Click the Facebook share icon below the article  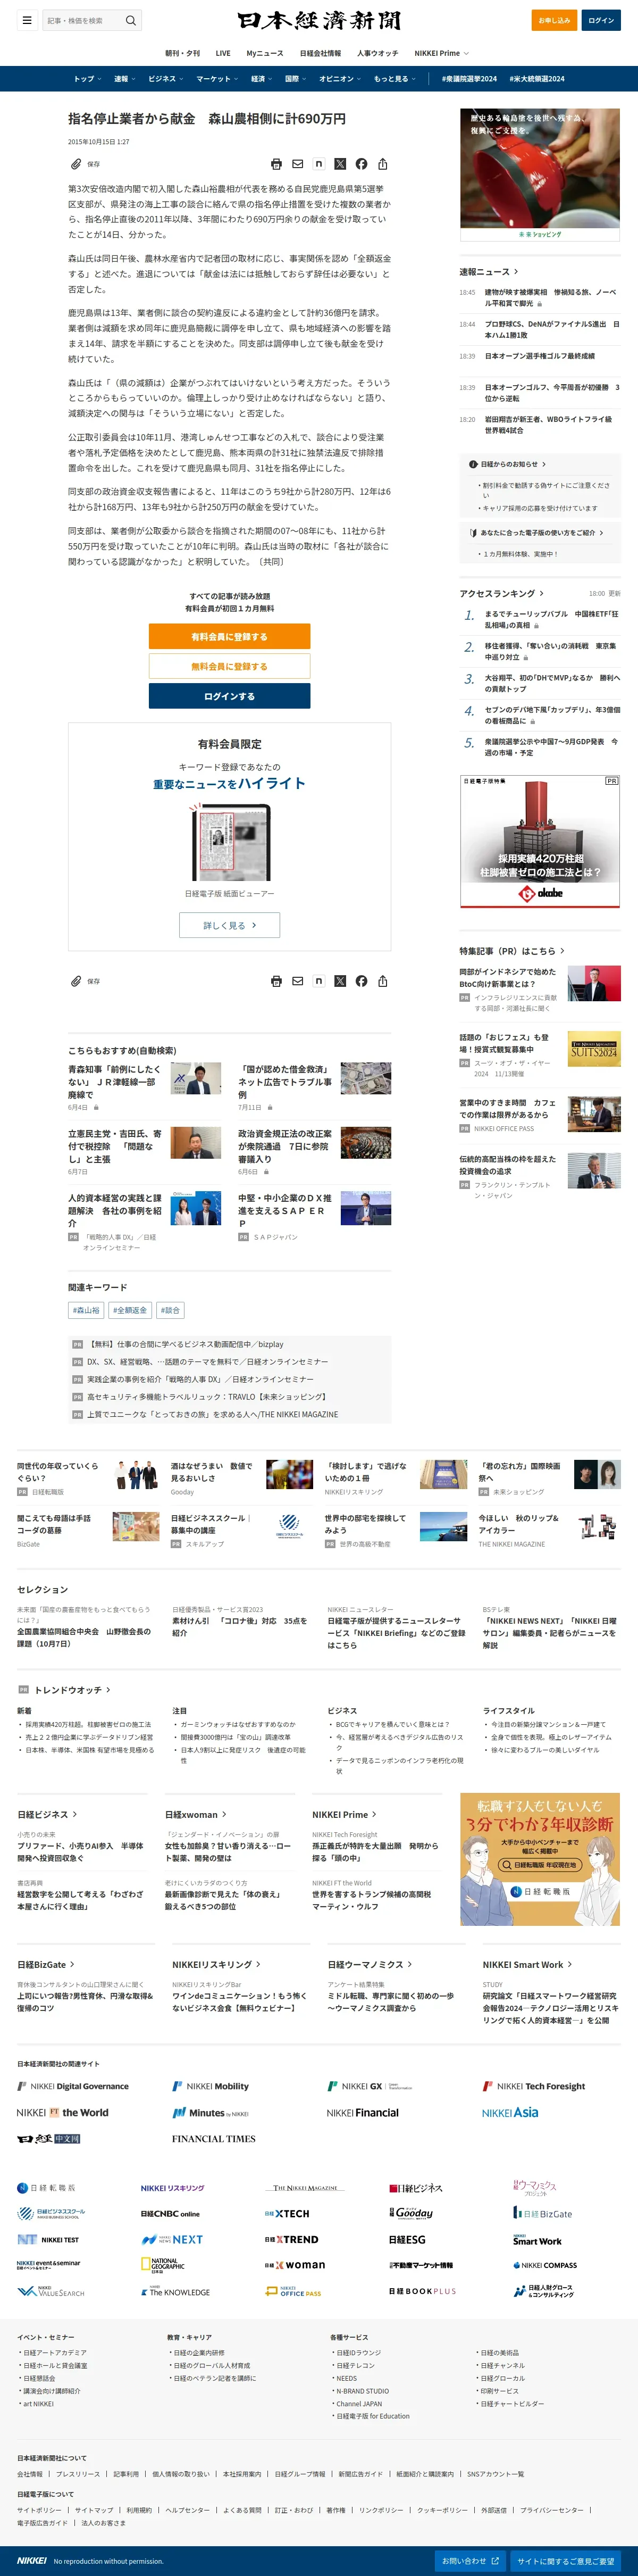click(361, 981)
